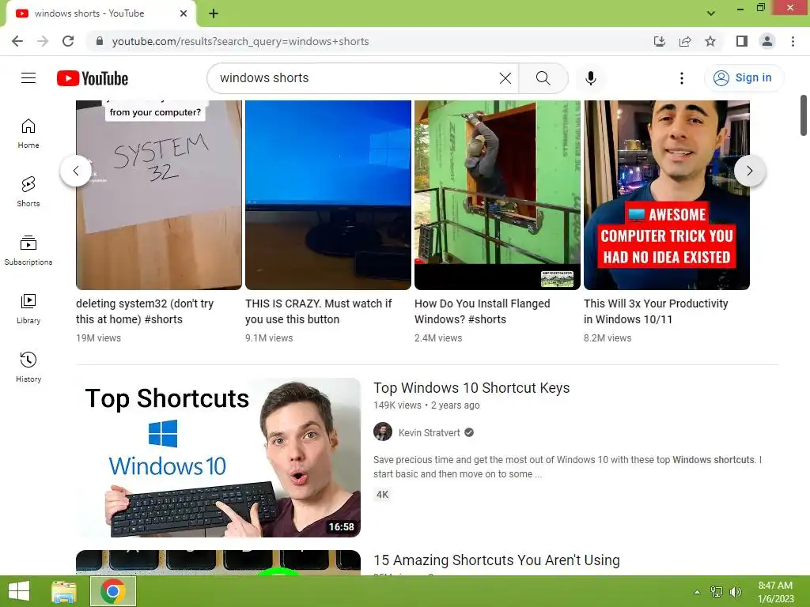
Task: Open a new browser tab
Action: pyautogui.click(x=214, y=13)
